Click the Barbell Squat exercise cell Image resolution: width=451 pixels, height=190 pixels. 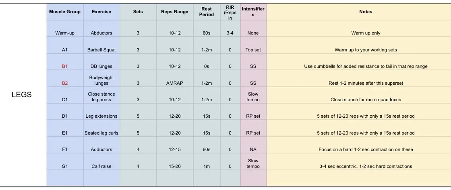point(101,50)
